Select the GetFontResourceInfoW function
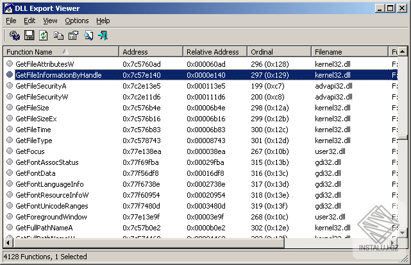The image size is (411, 265). point(52,195)
